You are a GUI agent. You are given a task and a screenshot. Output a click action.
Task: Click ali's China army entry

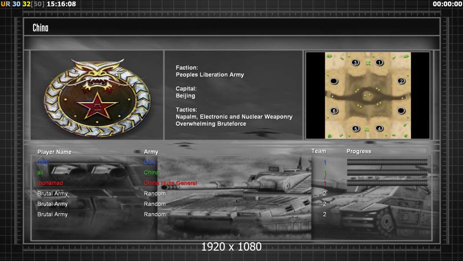pos(151,173)
